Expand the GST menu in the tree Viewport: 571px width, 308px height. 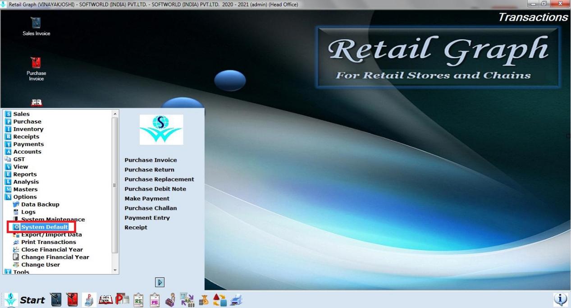19,159
